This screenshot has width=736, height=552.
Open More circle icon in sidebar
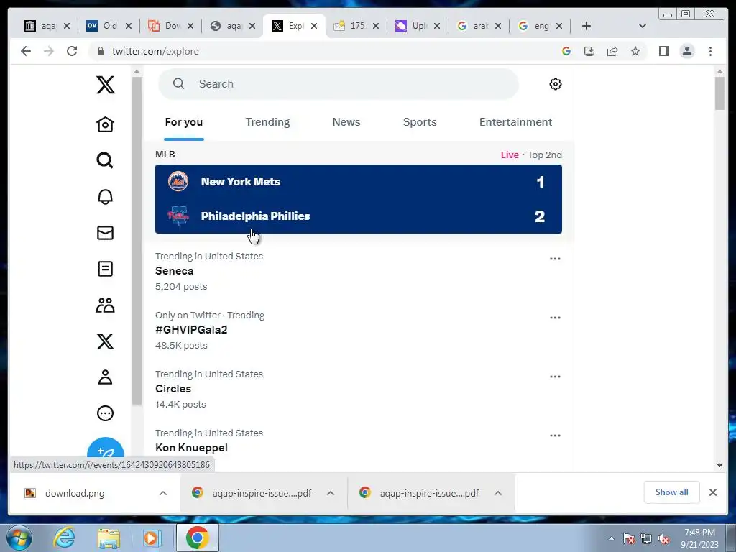pos(105,413)
